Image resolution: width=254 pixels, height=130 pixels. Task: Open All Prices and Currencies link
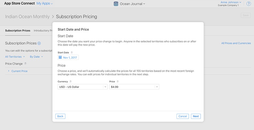236,43
